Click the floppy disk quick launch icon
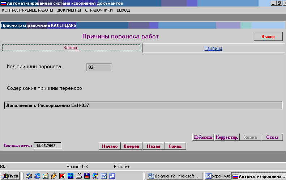 87,176
